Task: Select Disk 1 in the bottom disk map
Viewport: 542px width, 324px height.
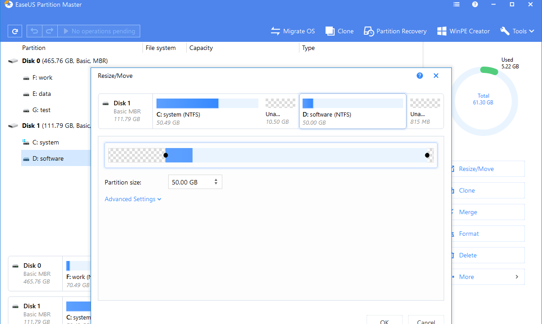Action: tap(35, 310)
